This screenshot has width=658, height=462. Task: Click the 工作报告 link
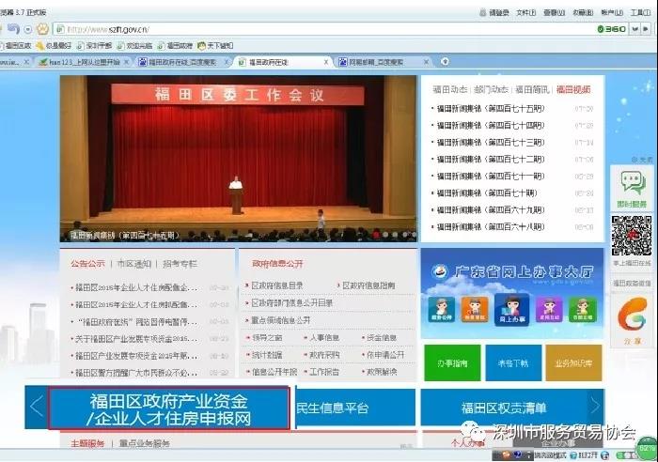[324, 372]
